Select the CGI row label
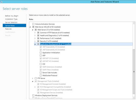 coord(44,64)
